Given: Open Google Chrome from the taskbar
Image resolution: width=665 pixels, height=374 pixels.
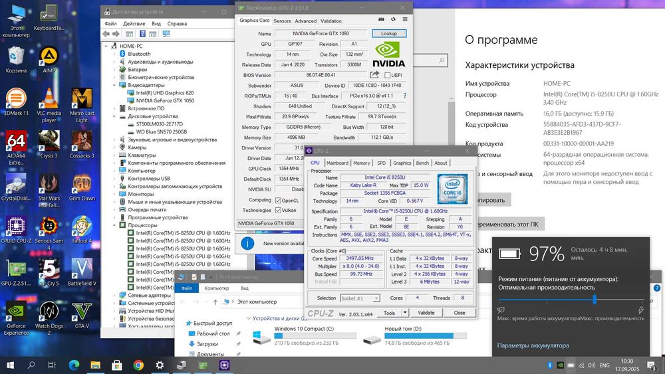Looking at the screenshot, I should 138,365.
